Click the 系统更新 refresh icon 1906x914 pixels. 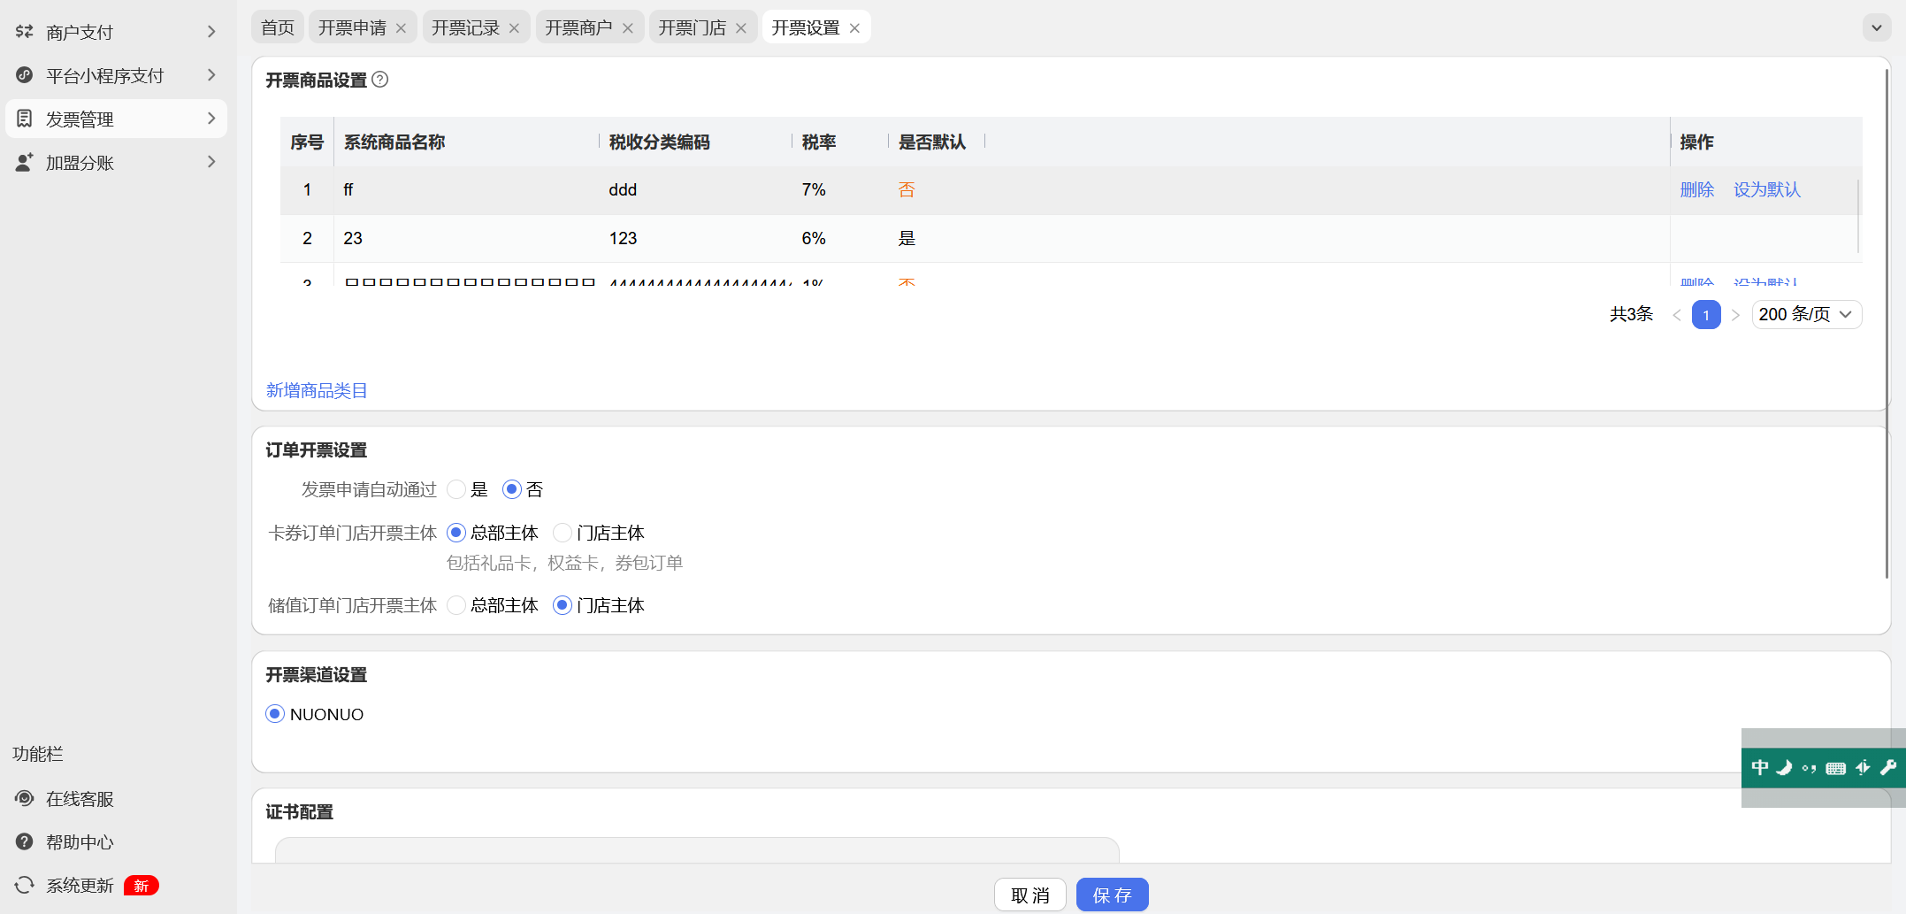pyautogui.click(x=25, y=885)
